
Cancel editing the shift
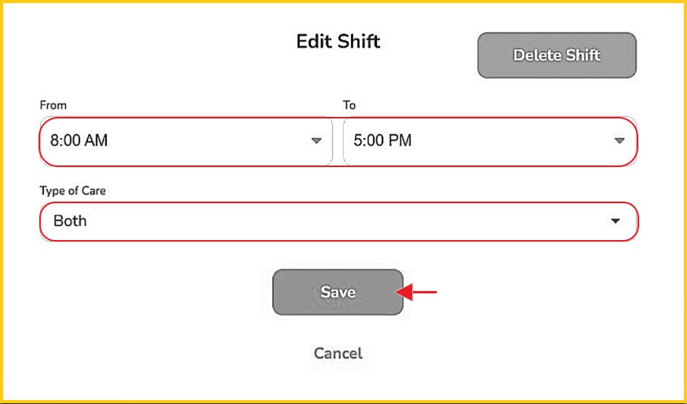point(338,353)
